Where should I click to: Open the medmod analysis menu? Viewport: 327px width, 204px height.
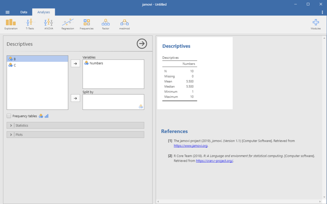tap(124, 24)
